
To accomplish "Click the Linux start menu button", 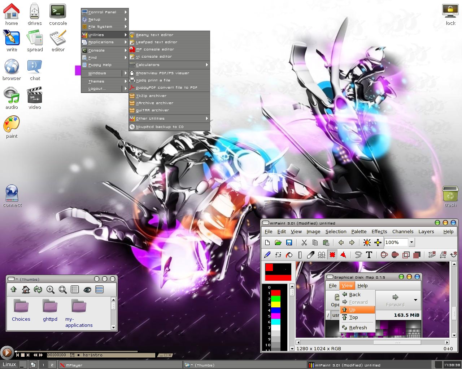I will [9, 365].
